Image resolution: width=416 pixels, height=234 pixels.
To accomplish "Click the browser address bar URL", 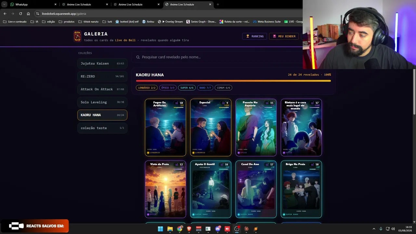I will tap(64, 14).
